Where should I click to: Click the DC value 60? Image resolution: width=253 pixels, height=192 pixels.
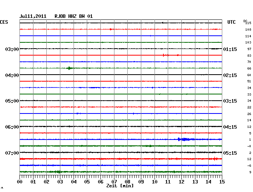(249, 75)
